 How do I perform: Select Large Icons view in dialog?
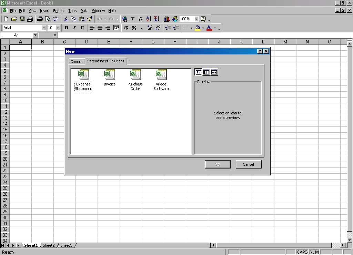(198, 72)
